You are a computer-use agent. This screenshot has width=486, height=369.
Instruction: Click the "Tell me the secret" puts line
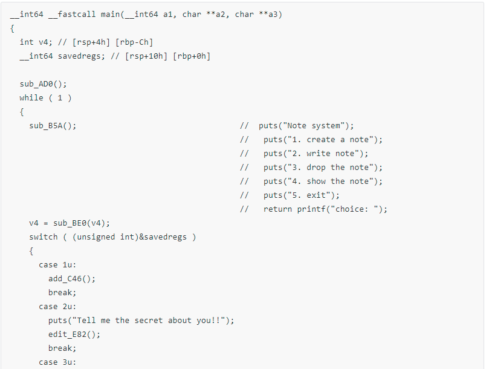pos(141,321)
